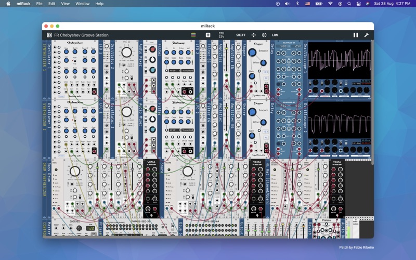The image size is (416, 260).
Task: Click Fc knob on Synthesizer 1 Stairway filter
Action: pos(166,52)
